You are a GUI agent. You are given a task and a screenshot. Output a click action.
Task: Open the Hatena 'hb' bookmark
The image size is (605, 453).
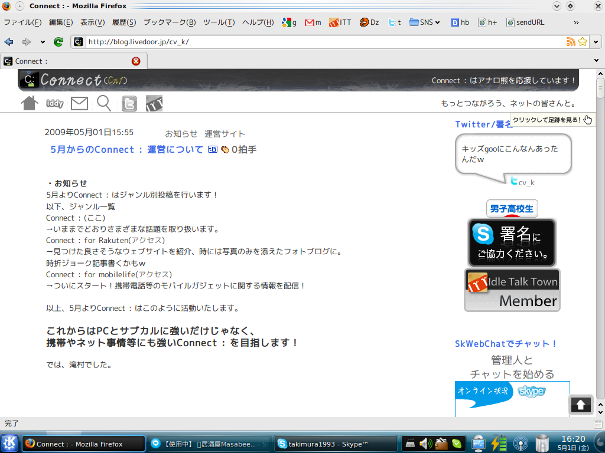(460, 22)
